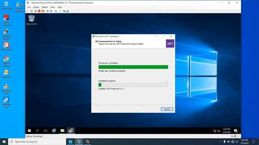Select Adobe Reader XI desktop shortcut
259x145 pixels.
[x=6, y=20]
